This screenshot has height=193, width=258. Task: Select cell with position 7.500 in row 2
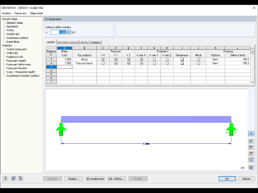64,63
